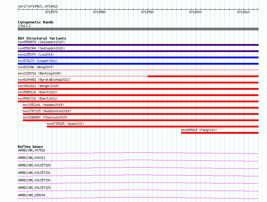Screen dimensions: 267x202
Task: Click the Cytogenetic Bands track title
Action: coord(36,22)
